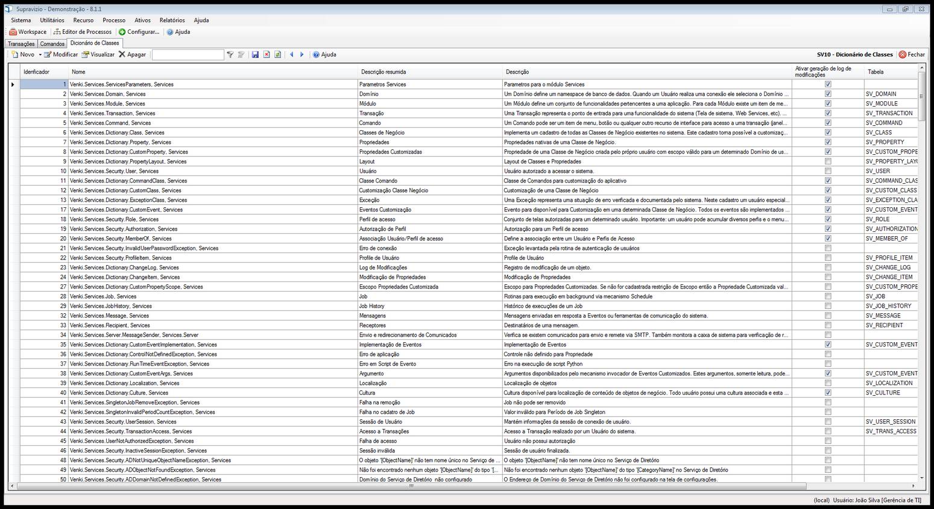Click the SV_COMMAND table cell
Screen dimensions: 934x509
891,123
